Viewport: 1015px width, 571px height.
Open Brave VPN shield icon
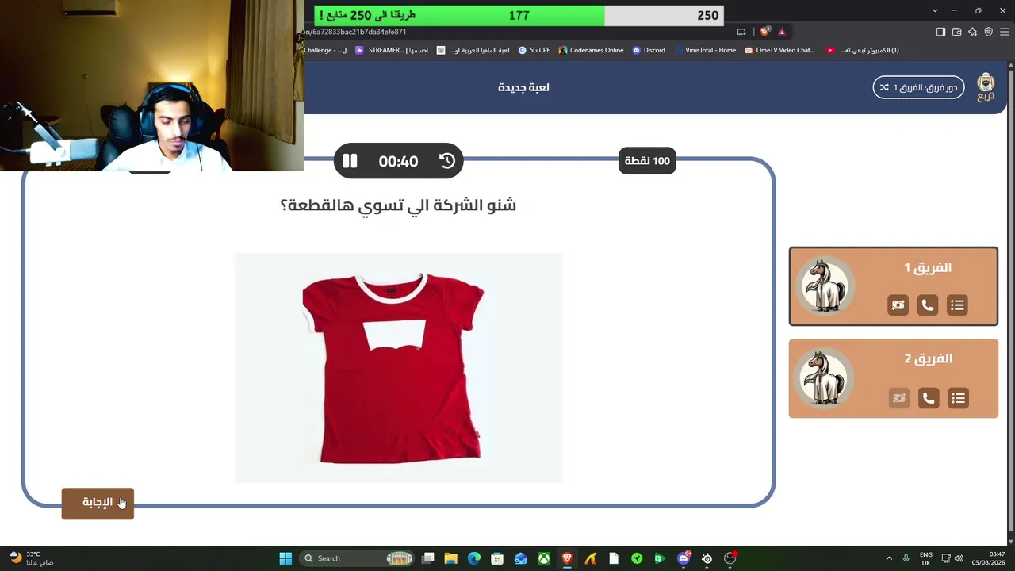pyautogui.click(x=989, y=32)
